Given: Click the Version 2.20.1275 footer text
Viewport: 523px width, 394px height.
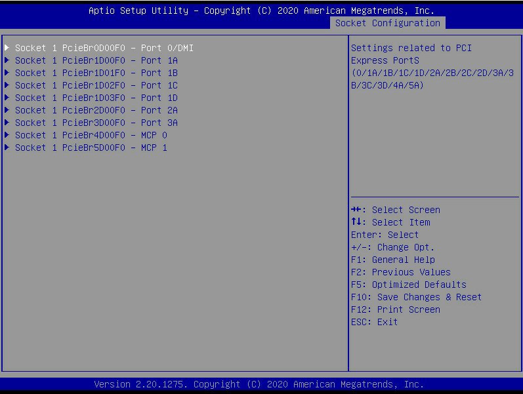Looking at the screenshot, I should [x=259, y=384].
